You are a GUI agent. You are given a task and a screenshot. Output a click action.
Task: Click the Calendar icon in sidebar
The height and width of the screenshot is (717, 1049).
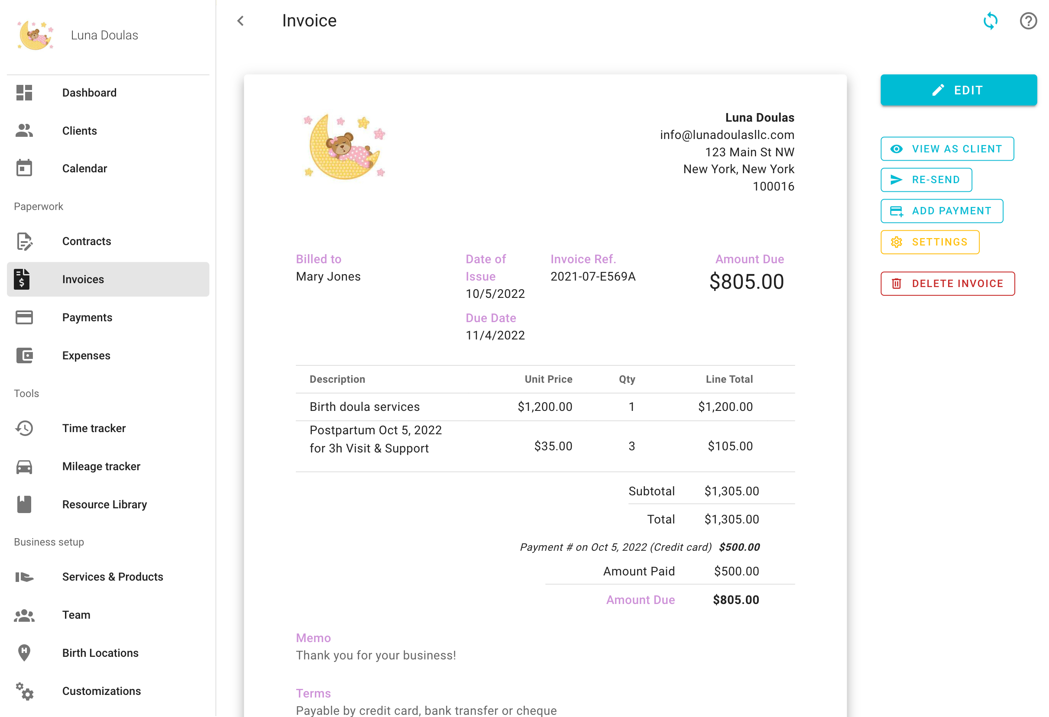click(24, 168)
